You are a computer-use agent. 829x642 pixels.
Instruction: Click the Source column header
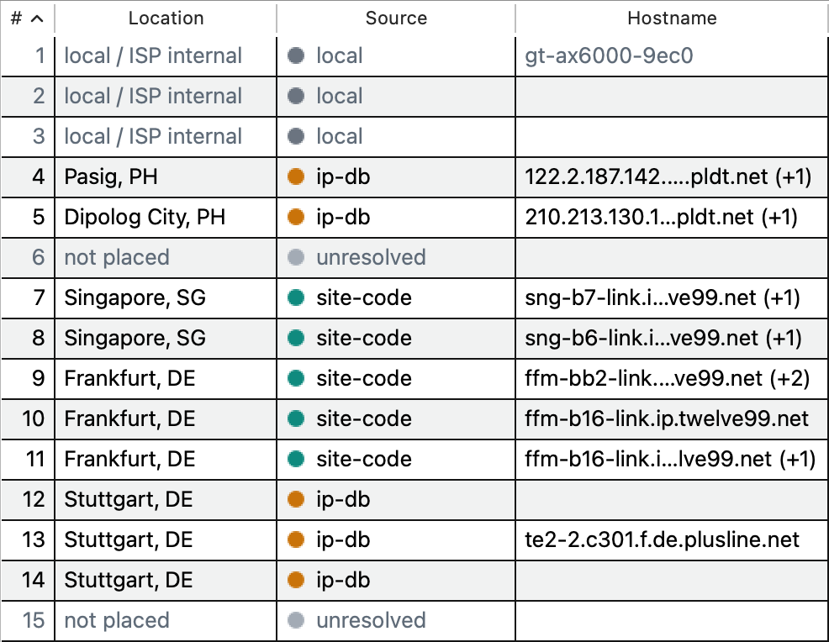(396, 18)
